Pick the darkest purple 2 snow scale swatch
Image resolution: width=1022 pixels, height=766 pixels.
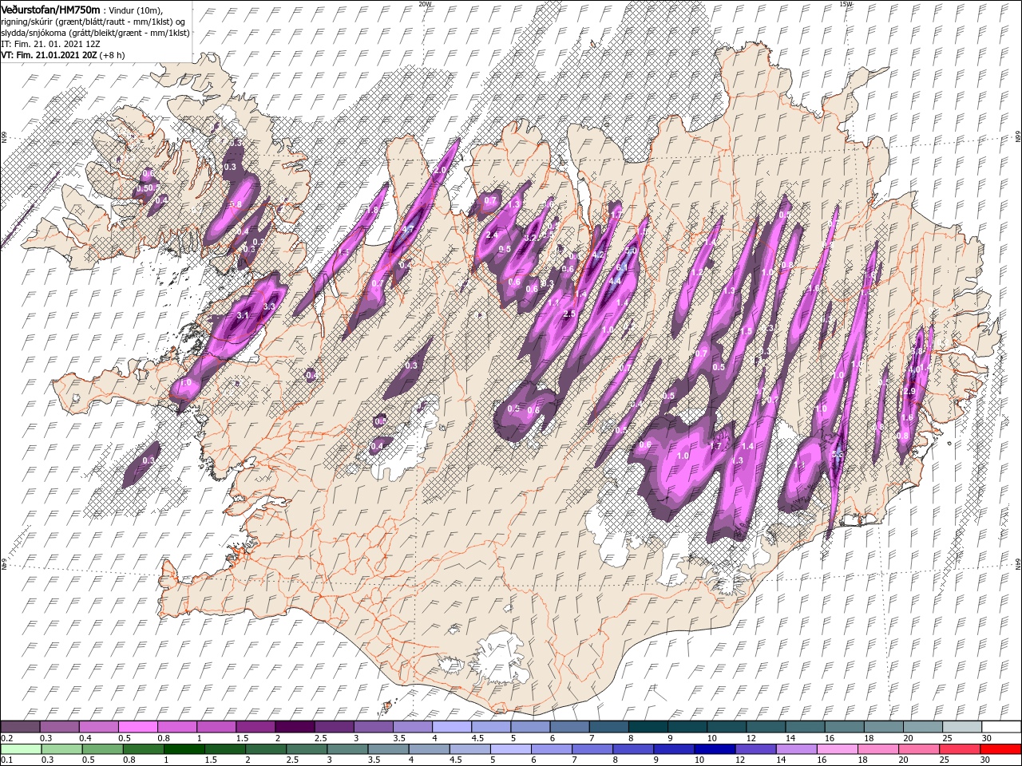coord(296,727)
